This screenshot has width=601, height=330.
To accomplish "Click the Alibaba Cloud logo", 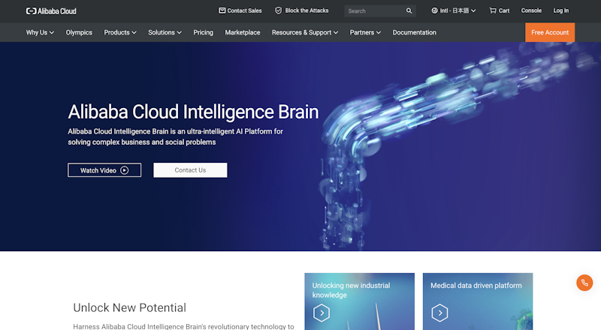I will tap(51, 11).
